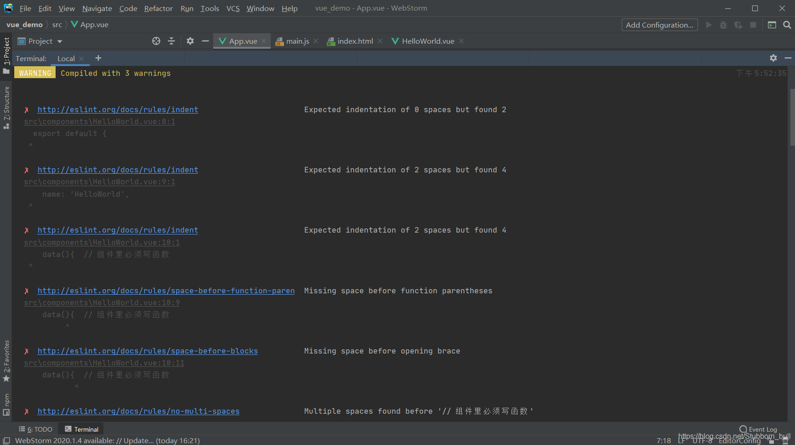Image resolution: width=795 pixels, height=445 pixels.
Task: Open the Edit menu
Action: pyautogui.click(x=45, y=8)
